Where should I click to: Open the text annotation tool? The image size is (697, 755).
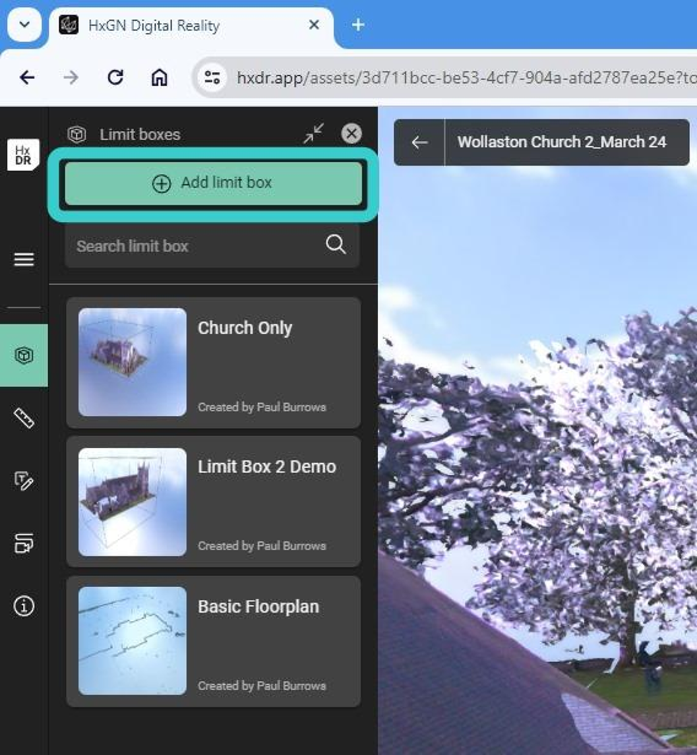pyautogui.click(x=24, y=481)
